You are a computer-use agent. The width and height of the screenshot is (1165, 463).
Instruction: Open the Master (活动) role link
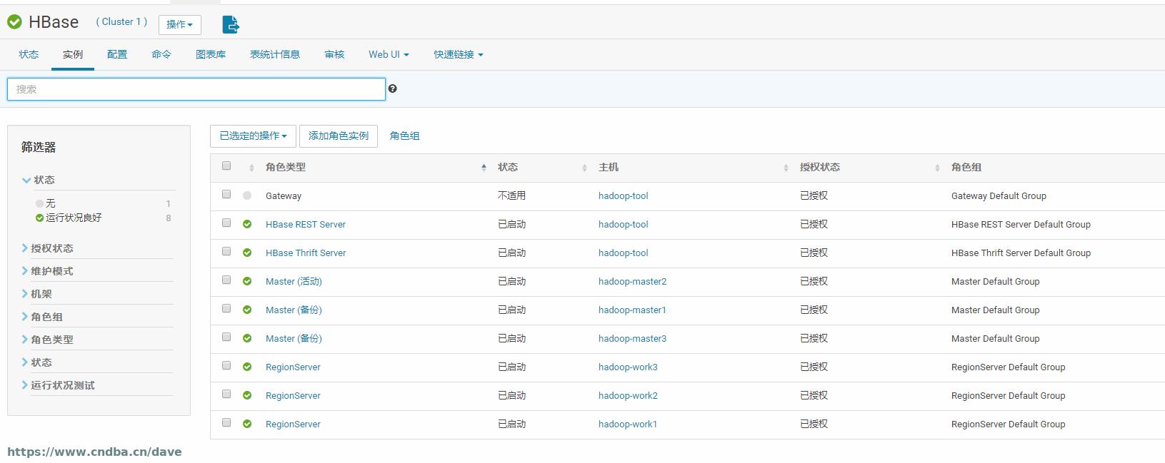(x=294, y=281)
